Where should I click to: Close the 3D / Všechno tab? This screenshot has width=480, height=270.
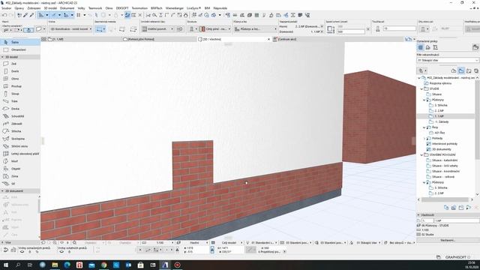268,39
